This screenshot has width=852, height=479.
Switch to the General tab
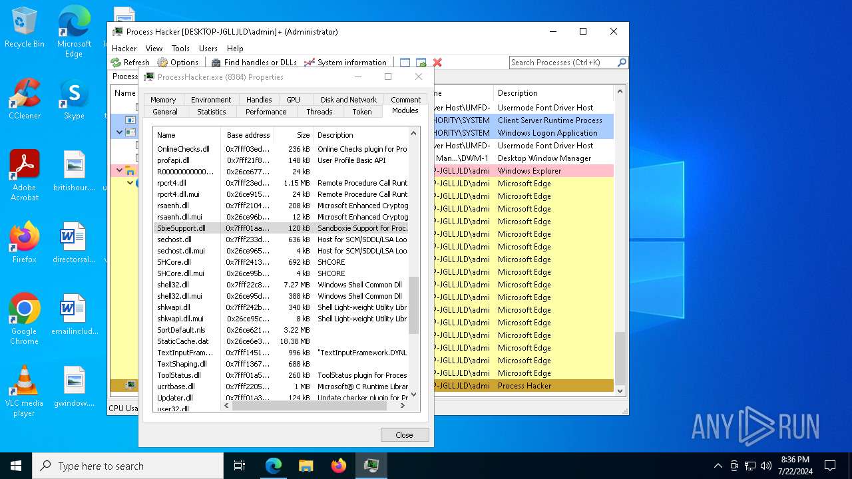click(165, 112)
